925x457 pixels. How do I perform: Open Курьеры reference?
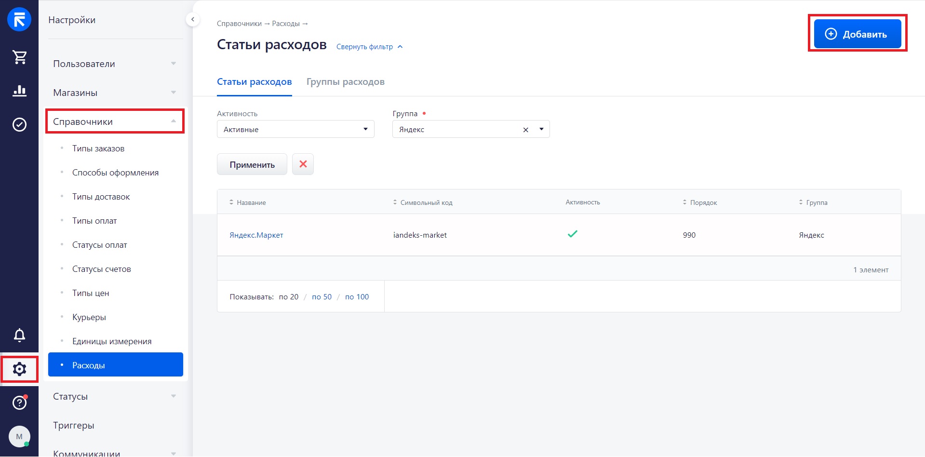click(x=89, y=317)
